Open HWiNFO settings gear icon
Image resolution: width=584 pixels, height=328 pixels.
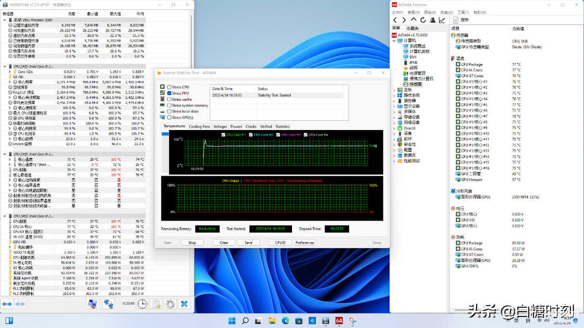coord(170,304)
